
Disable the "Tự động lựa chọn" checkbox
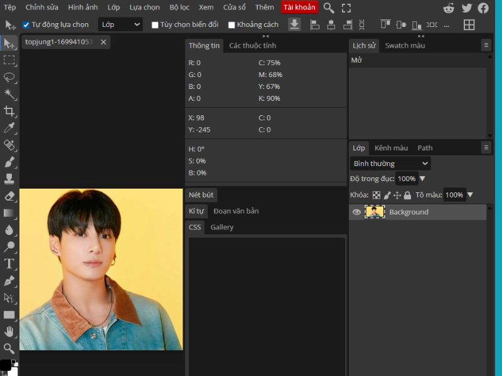click(x=25, y=24)
